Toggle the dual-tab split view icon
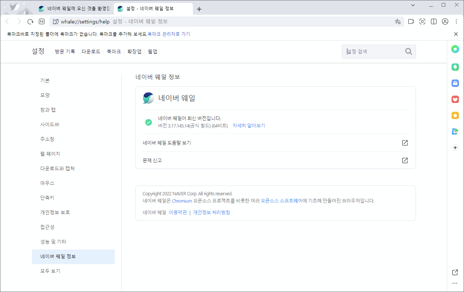 pos(434,22)
